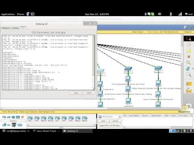Select Connections lightning bolt category
This screenshot has height=145, width=194.
[22, 117]
